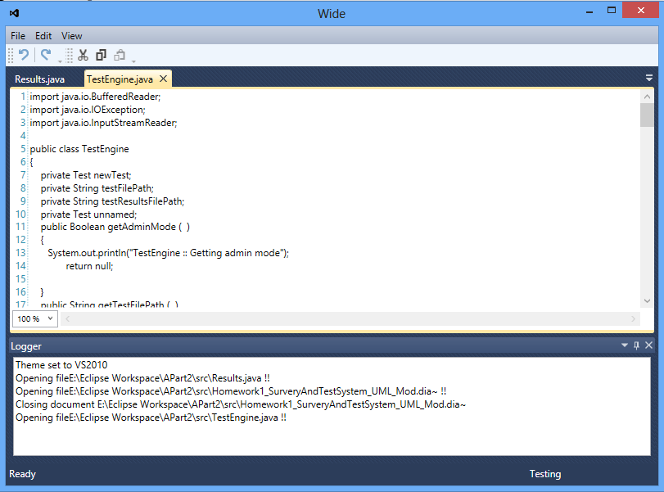Click 'Ready' status bar text
Viewport: 664px width, 492px height.
pos(22,474)
